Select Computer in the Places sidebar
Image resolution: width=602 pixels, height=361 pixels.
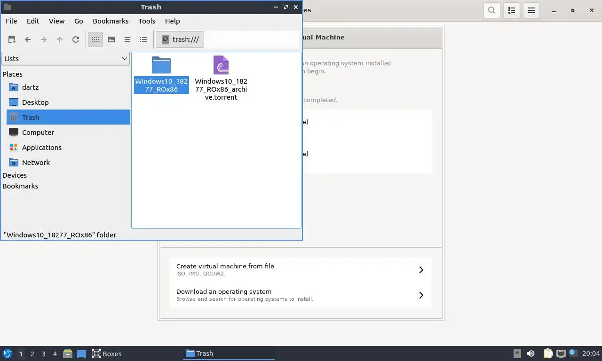tap(68, 133)
